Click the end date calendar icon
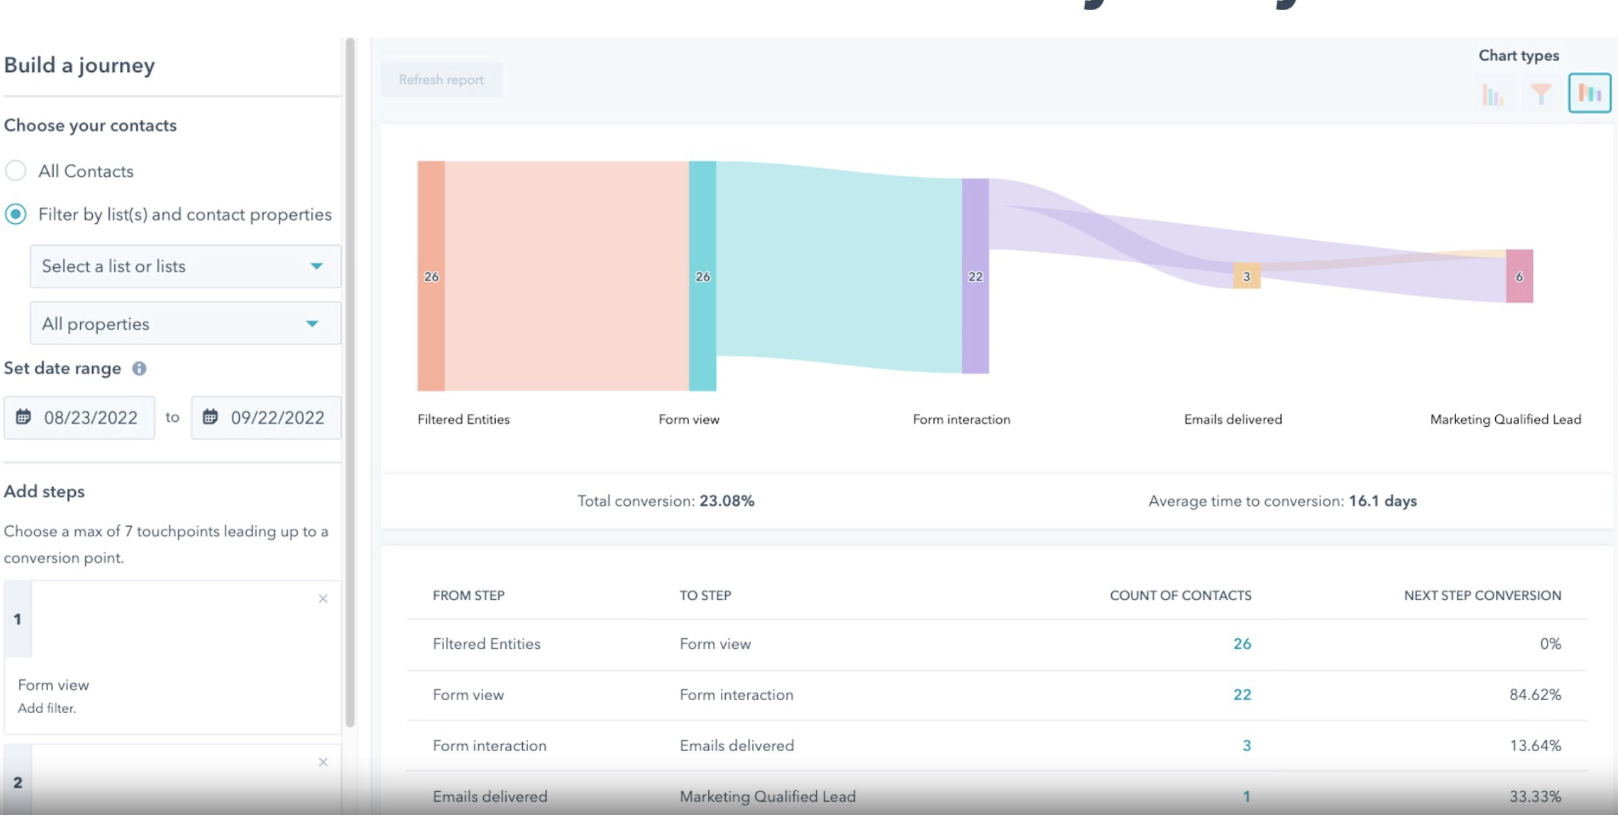Screen dimensions: 1618x815 pyautogui.click(x=210, y=417)
